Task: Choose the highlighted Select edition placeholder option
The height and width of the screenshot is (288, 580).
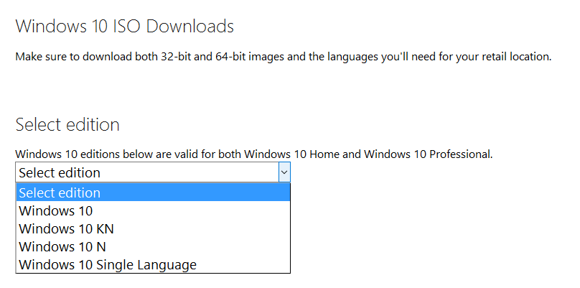Action: (x=153, y=193)
